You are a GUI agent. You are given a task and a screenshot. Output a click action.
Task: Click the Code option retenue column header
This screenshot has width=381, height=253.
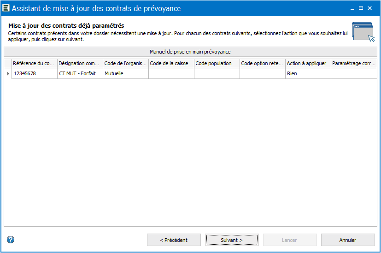tap(263, 64)
